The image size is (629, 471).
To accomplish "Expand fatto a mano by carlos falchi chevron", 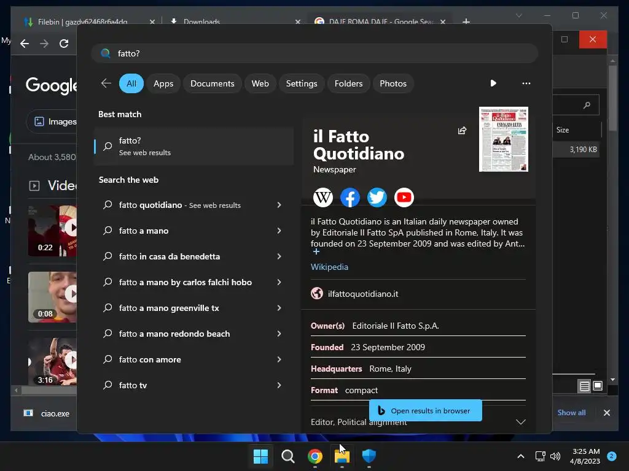I will [x=279, y=282].
